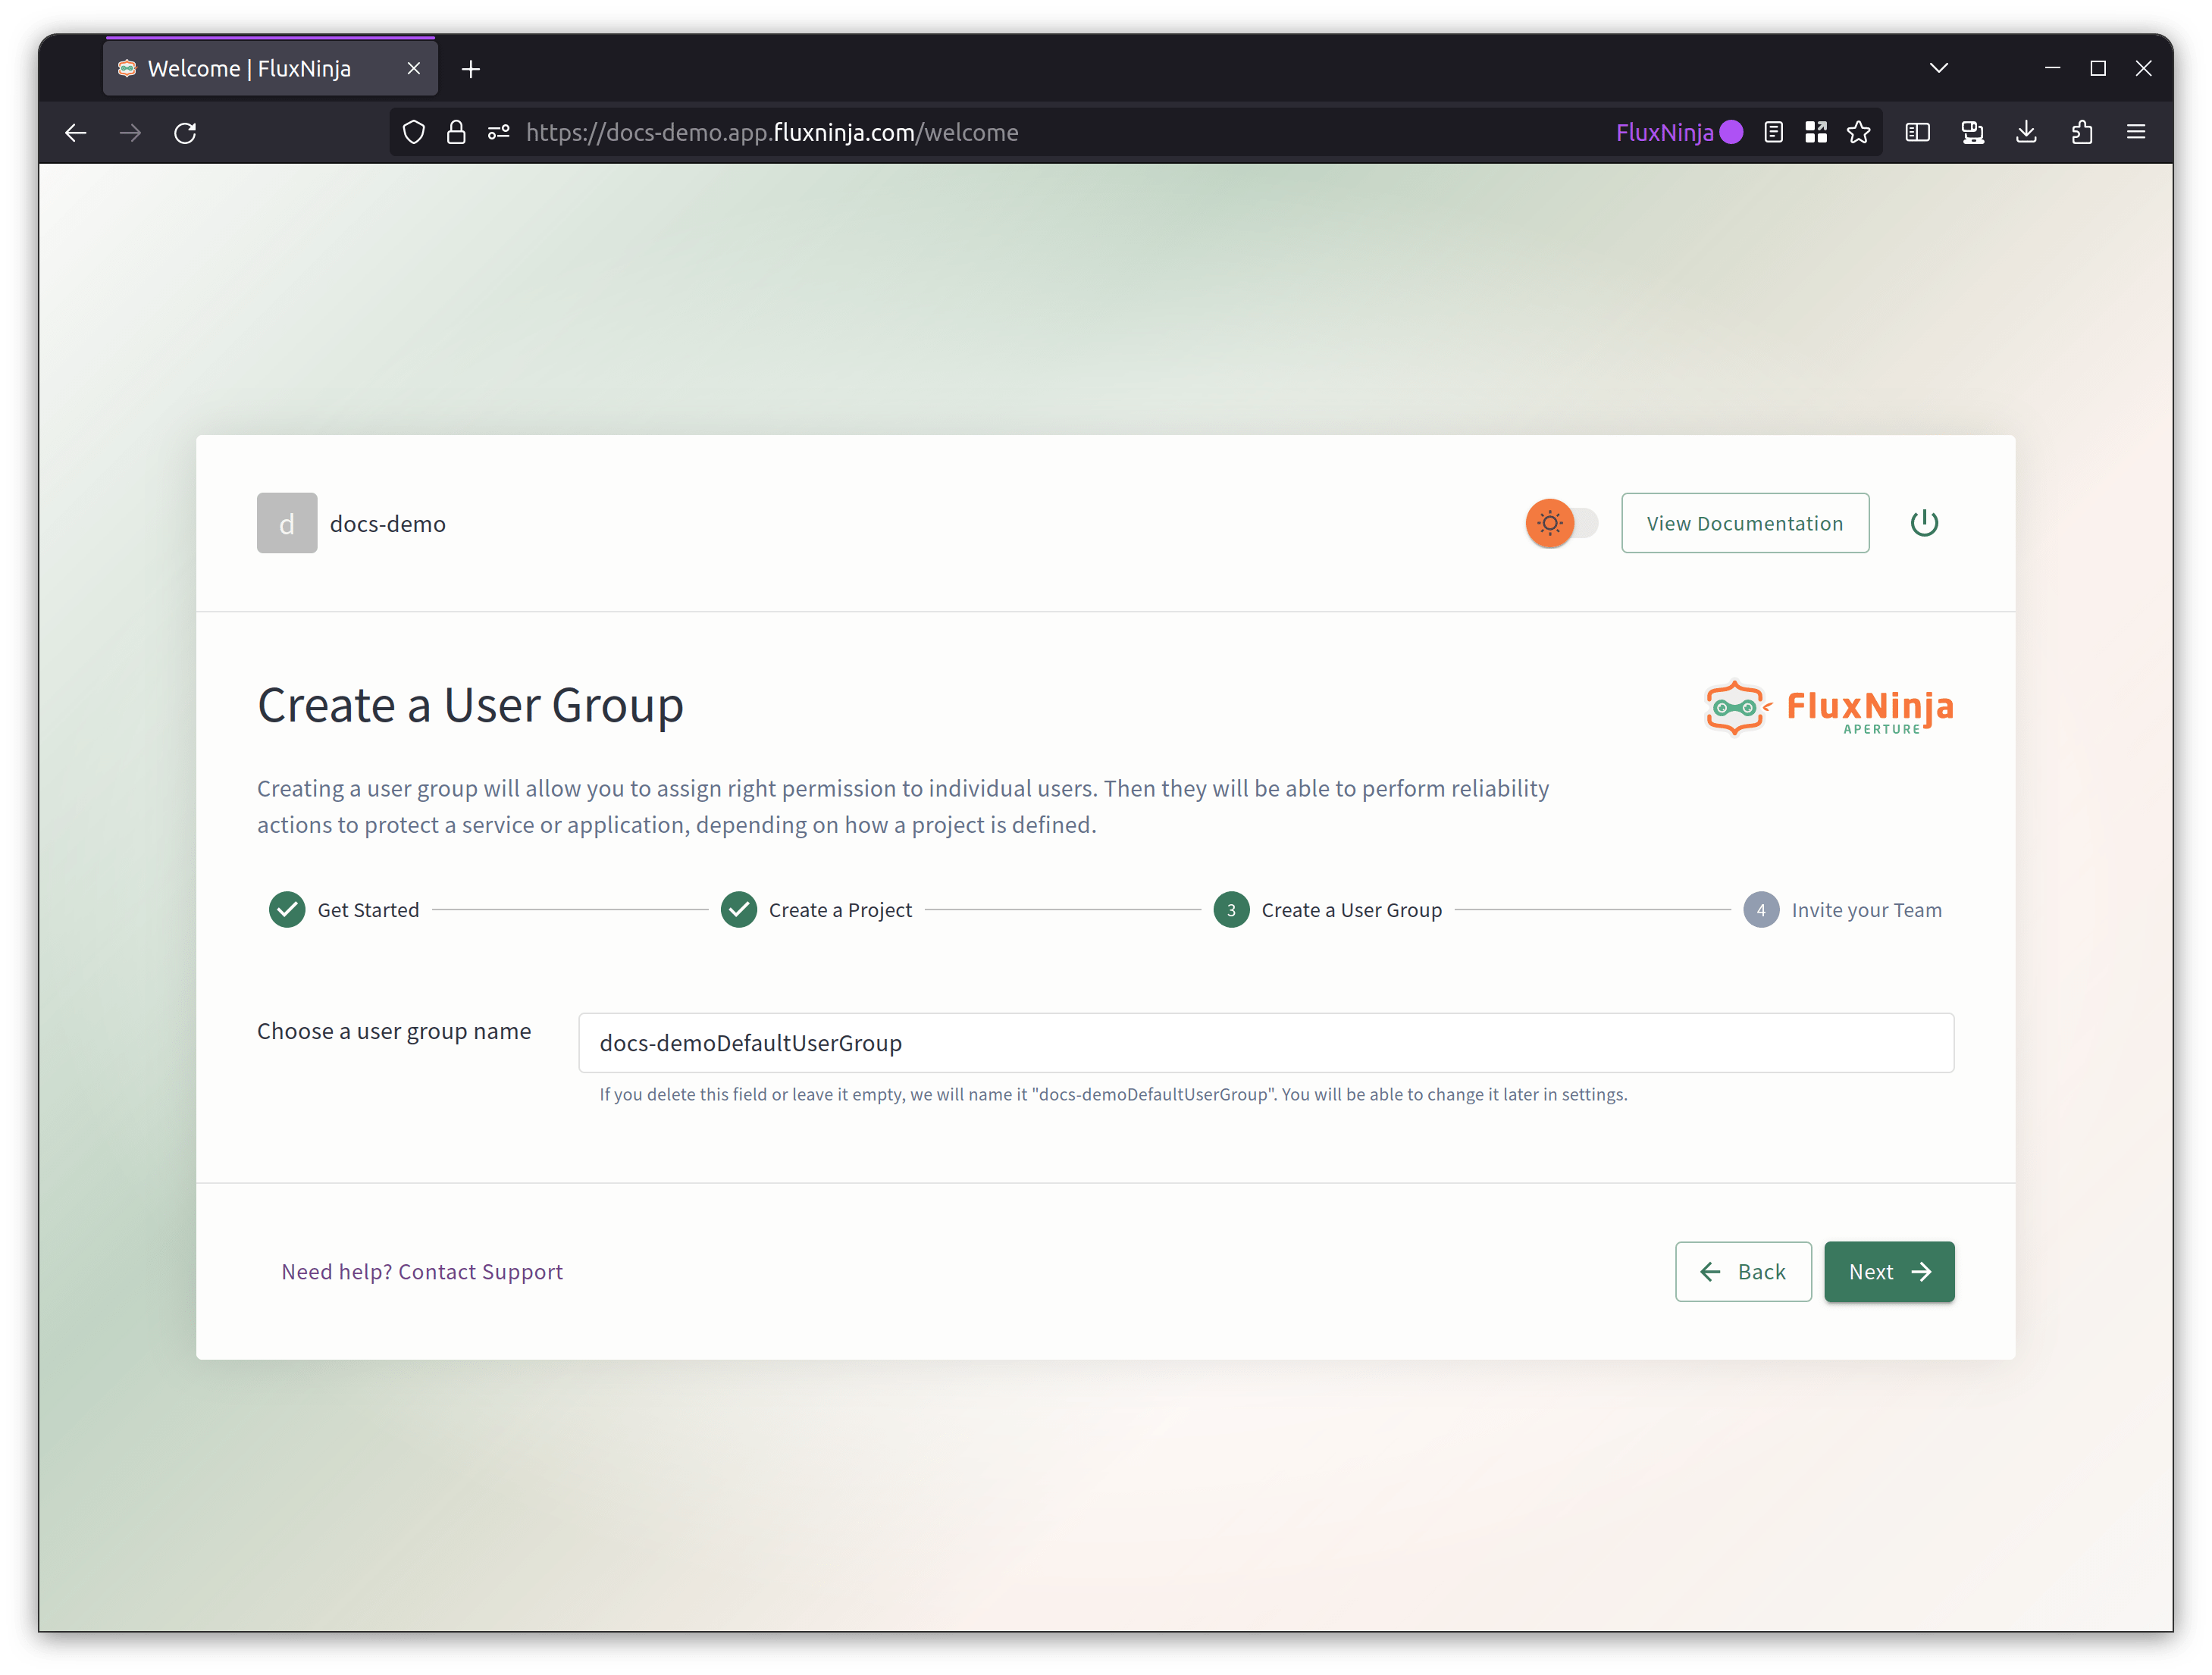The height and width of the screenshot is (1675, 2212).
Task: Expand the user group name input field
Action: tap(1264, 1041)
